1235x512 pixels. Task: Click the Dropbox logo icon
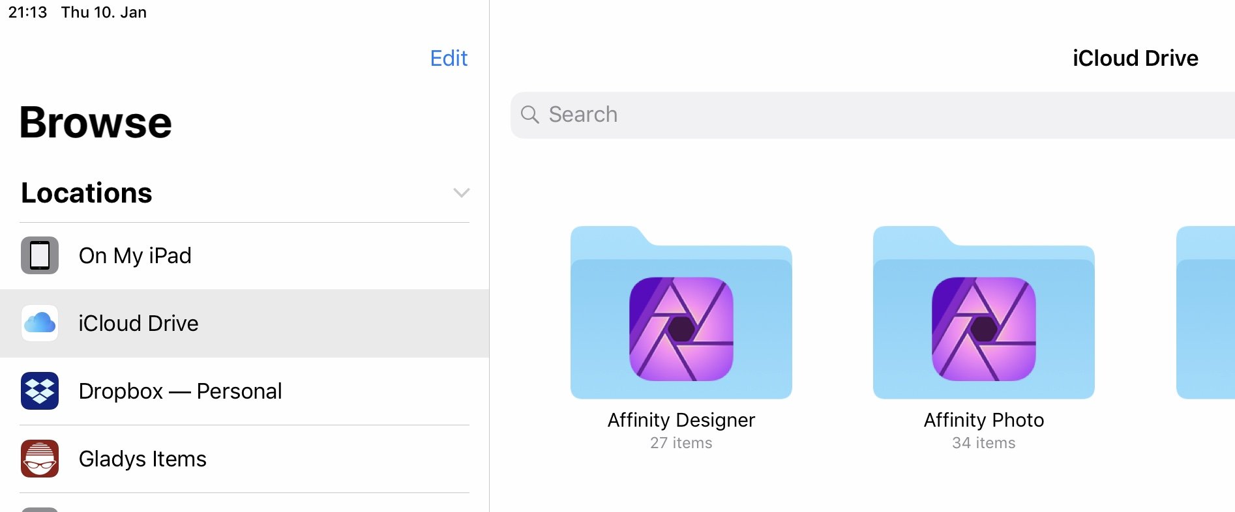pyautogui.click(x=40, y=391)
